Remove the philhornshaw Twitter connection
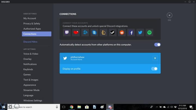The image size is (196, 110). point(155,58)
